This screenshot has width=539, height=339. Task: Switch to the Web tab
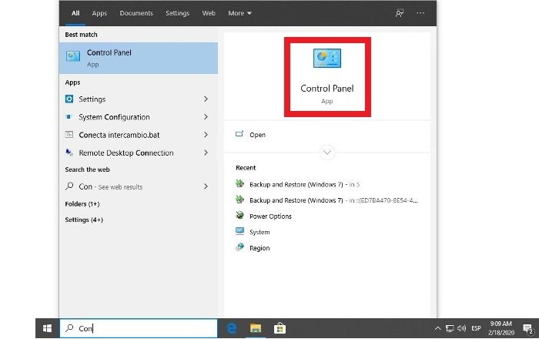(x=209, y=13)
